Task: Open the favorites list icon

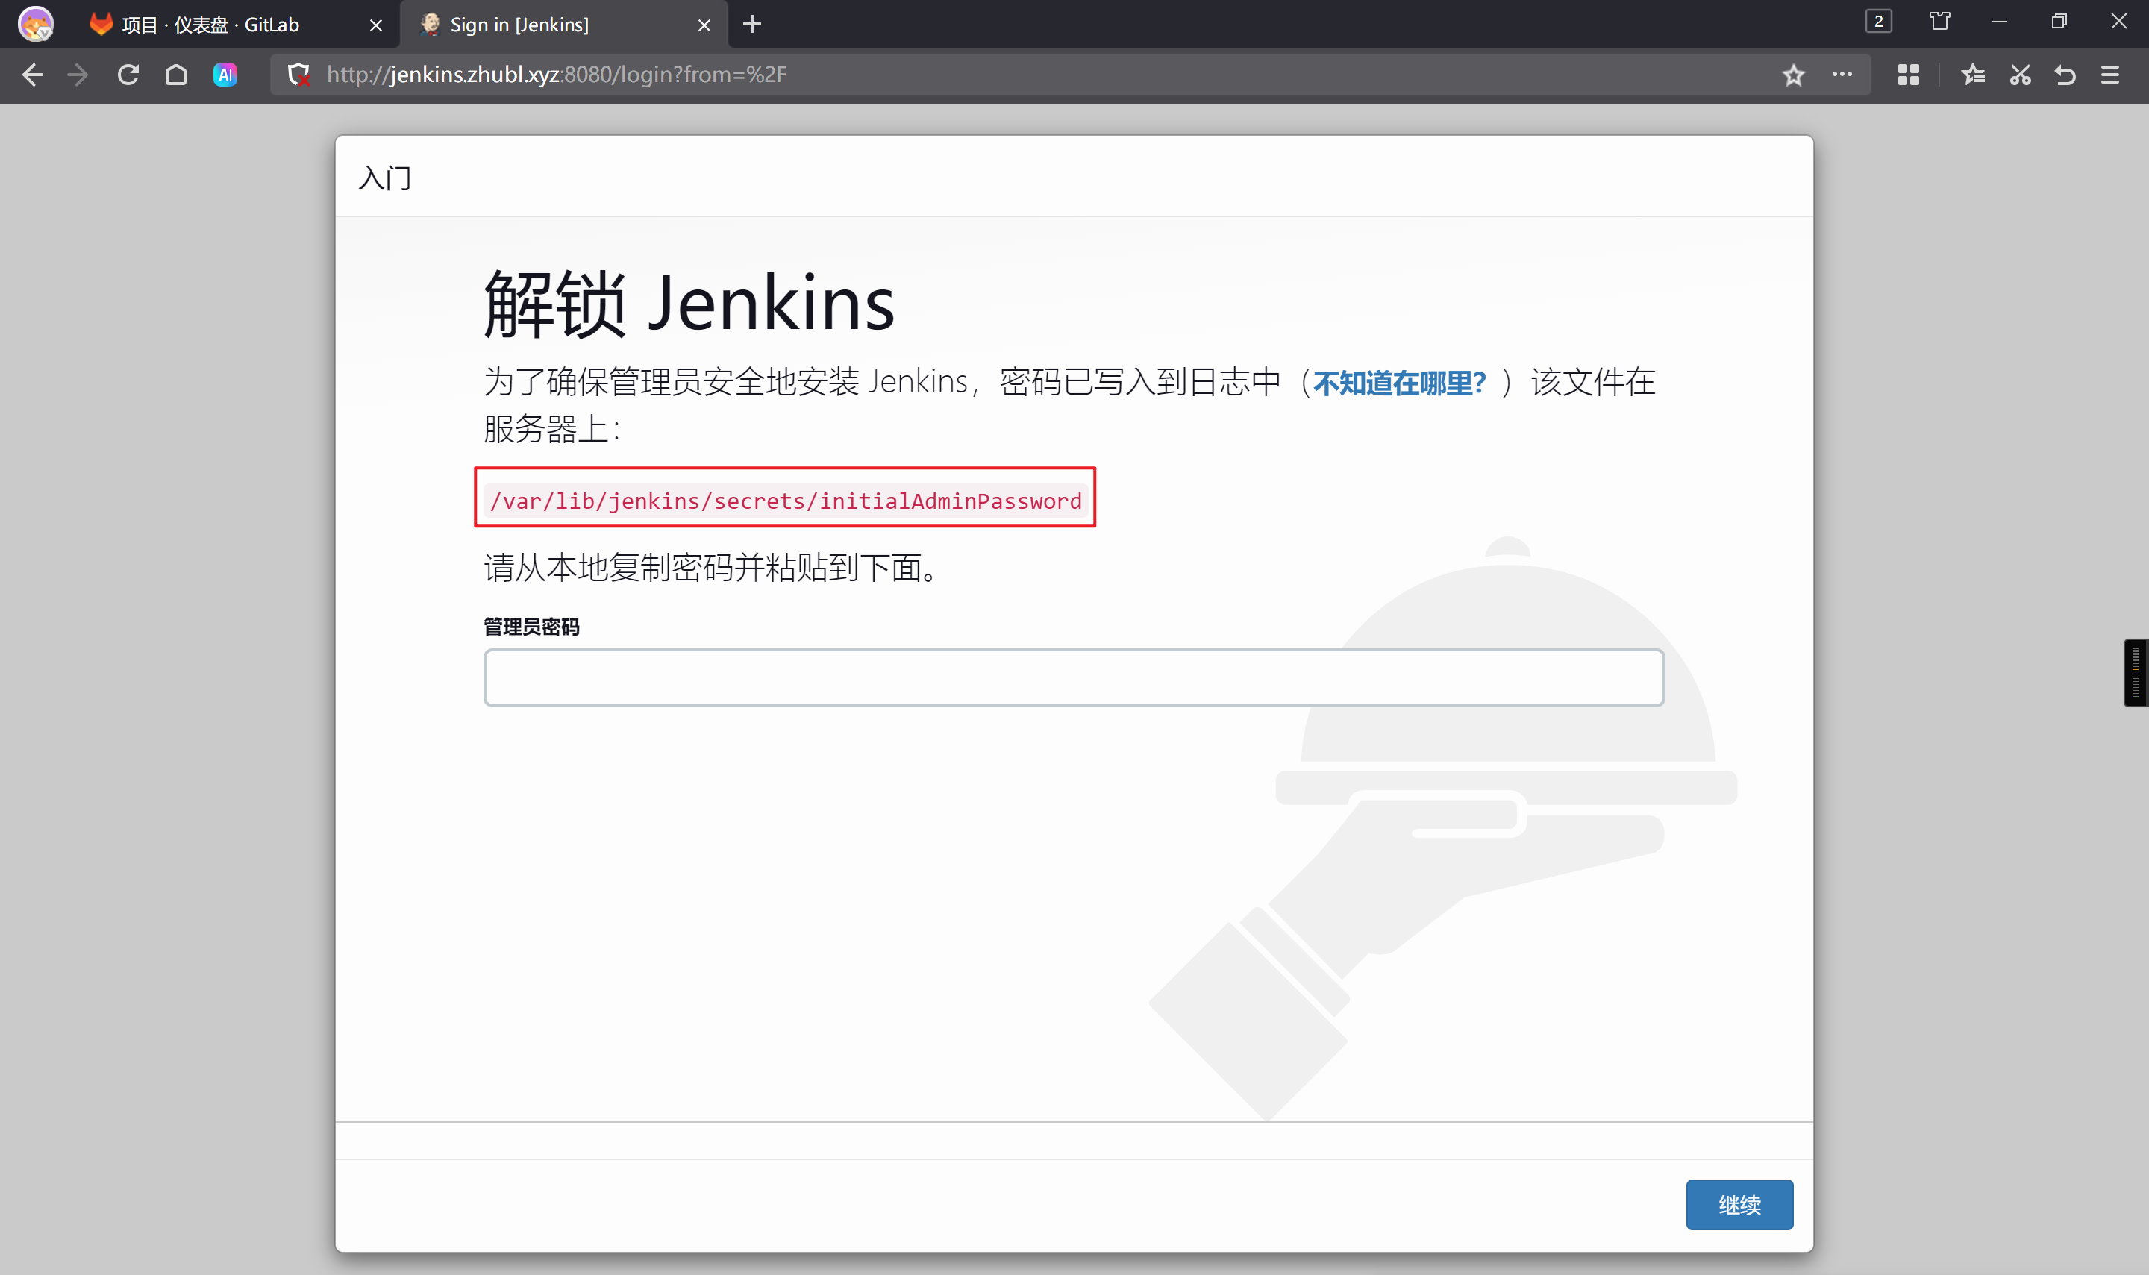Action: pyautogui.click(x=1972, y=75)
